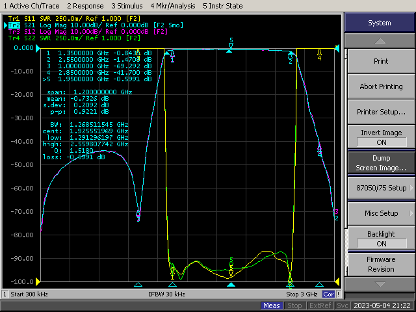Select the active marker 5 triangle on bottom axis
The width and height of the screenshot is (416, 312).
[x=231, y=285]
